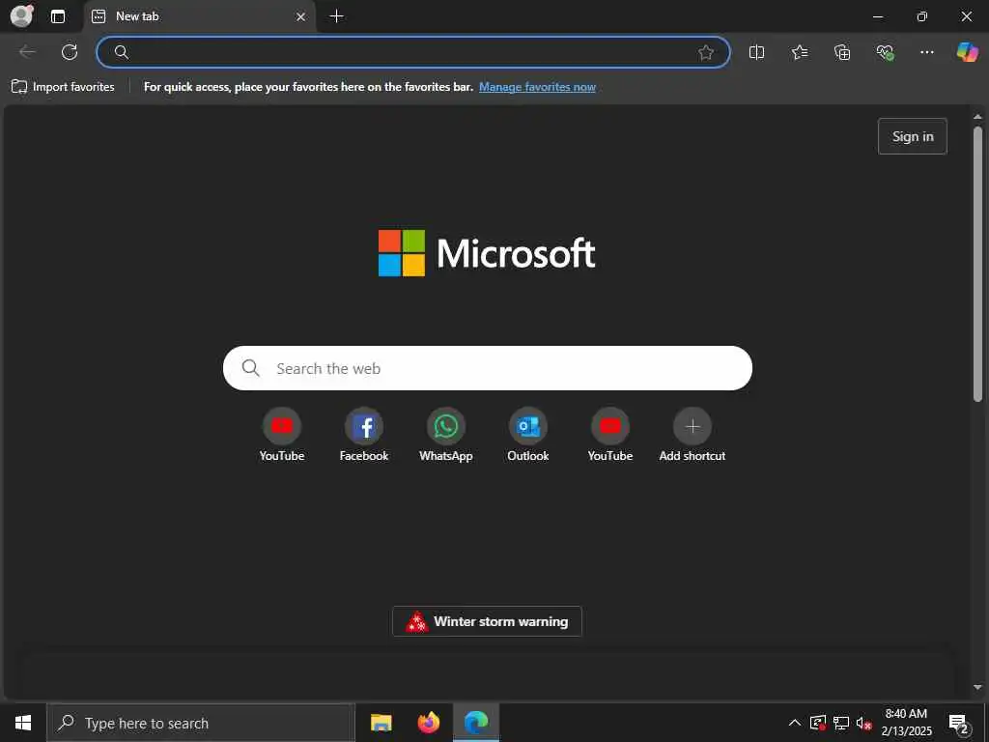Select the New tab tab
This screenshot has width=989, height=742.
(199, 16)
